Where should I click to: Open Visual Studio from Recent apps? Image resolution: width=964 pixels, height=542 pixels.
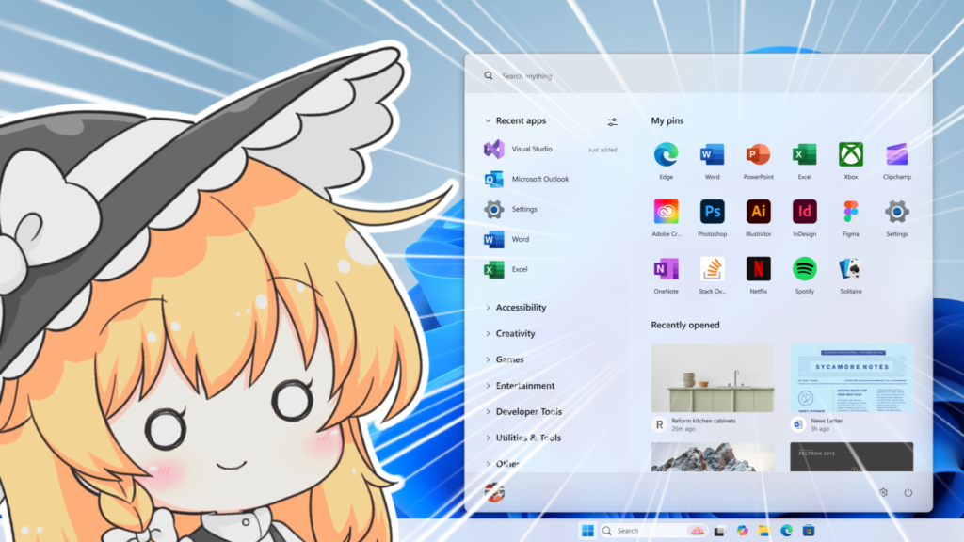pyautogui.click(x=531, y=150)
